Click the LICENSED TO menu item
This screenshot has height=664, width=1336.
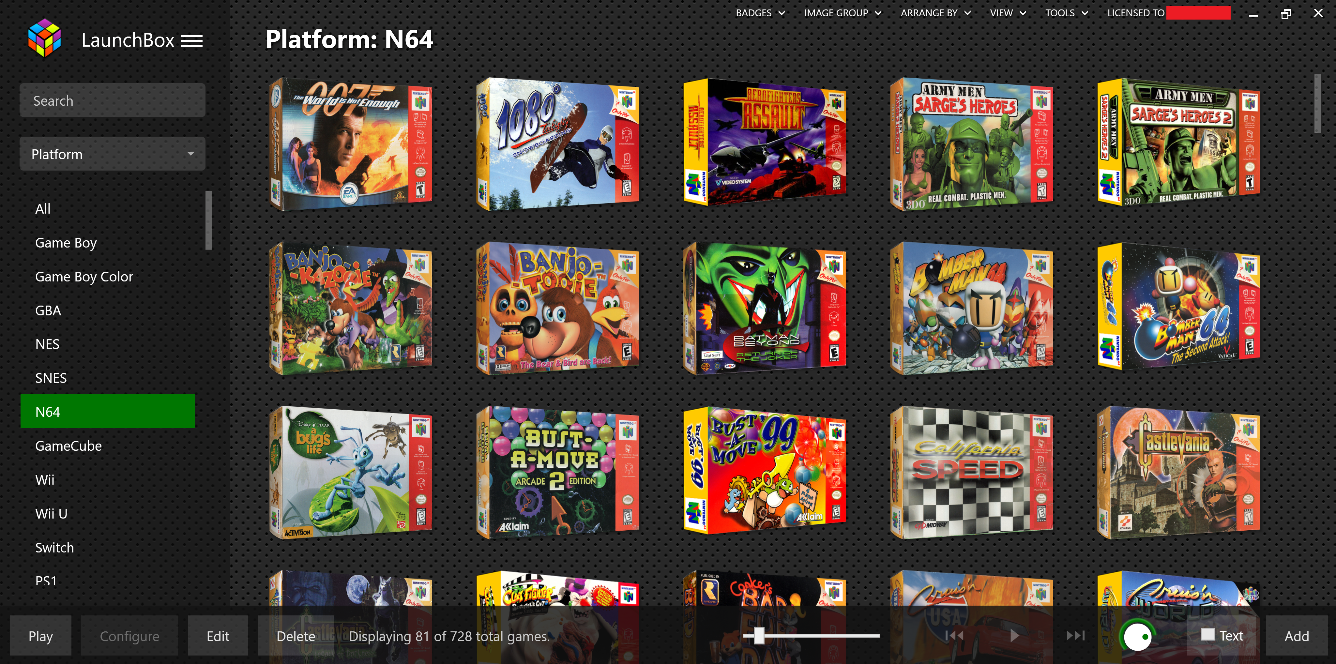(1168, 13)
